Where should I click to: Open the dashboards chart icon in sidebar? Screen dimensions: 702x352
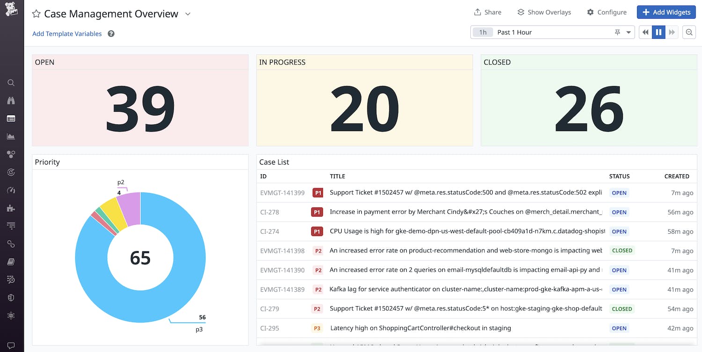(11, 136)
